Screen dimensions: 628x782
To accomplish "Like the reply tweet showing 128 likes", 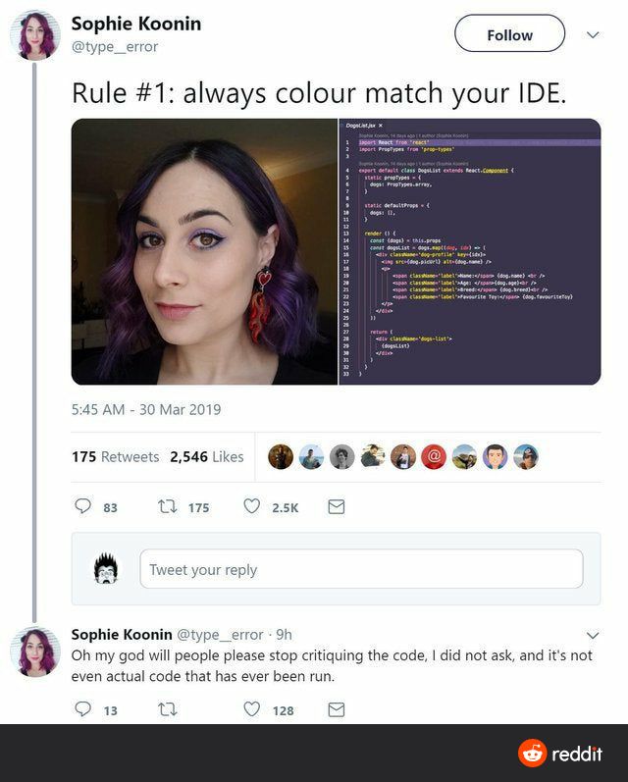I will point(251,708).
